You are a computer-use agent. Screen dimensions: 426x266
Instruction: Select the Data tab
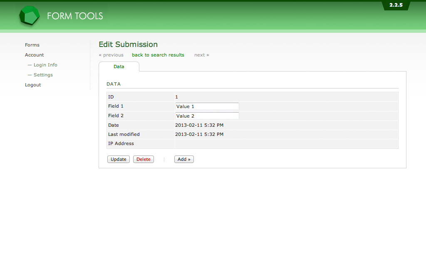click(119, 66)
